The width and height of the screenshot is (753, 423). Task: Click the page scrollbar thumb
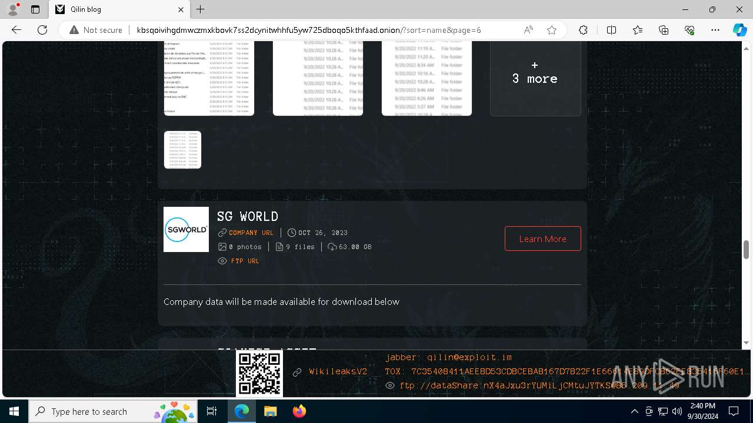coord(746,250)
